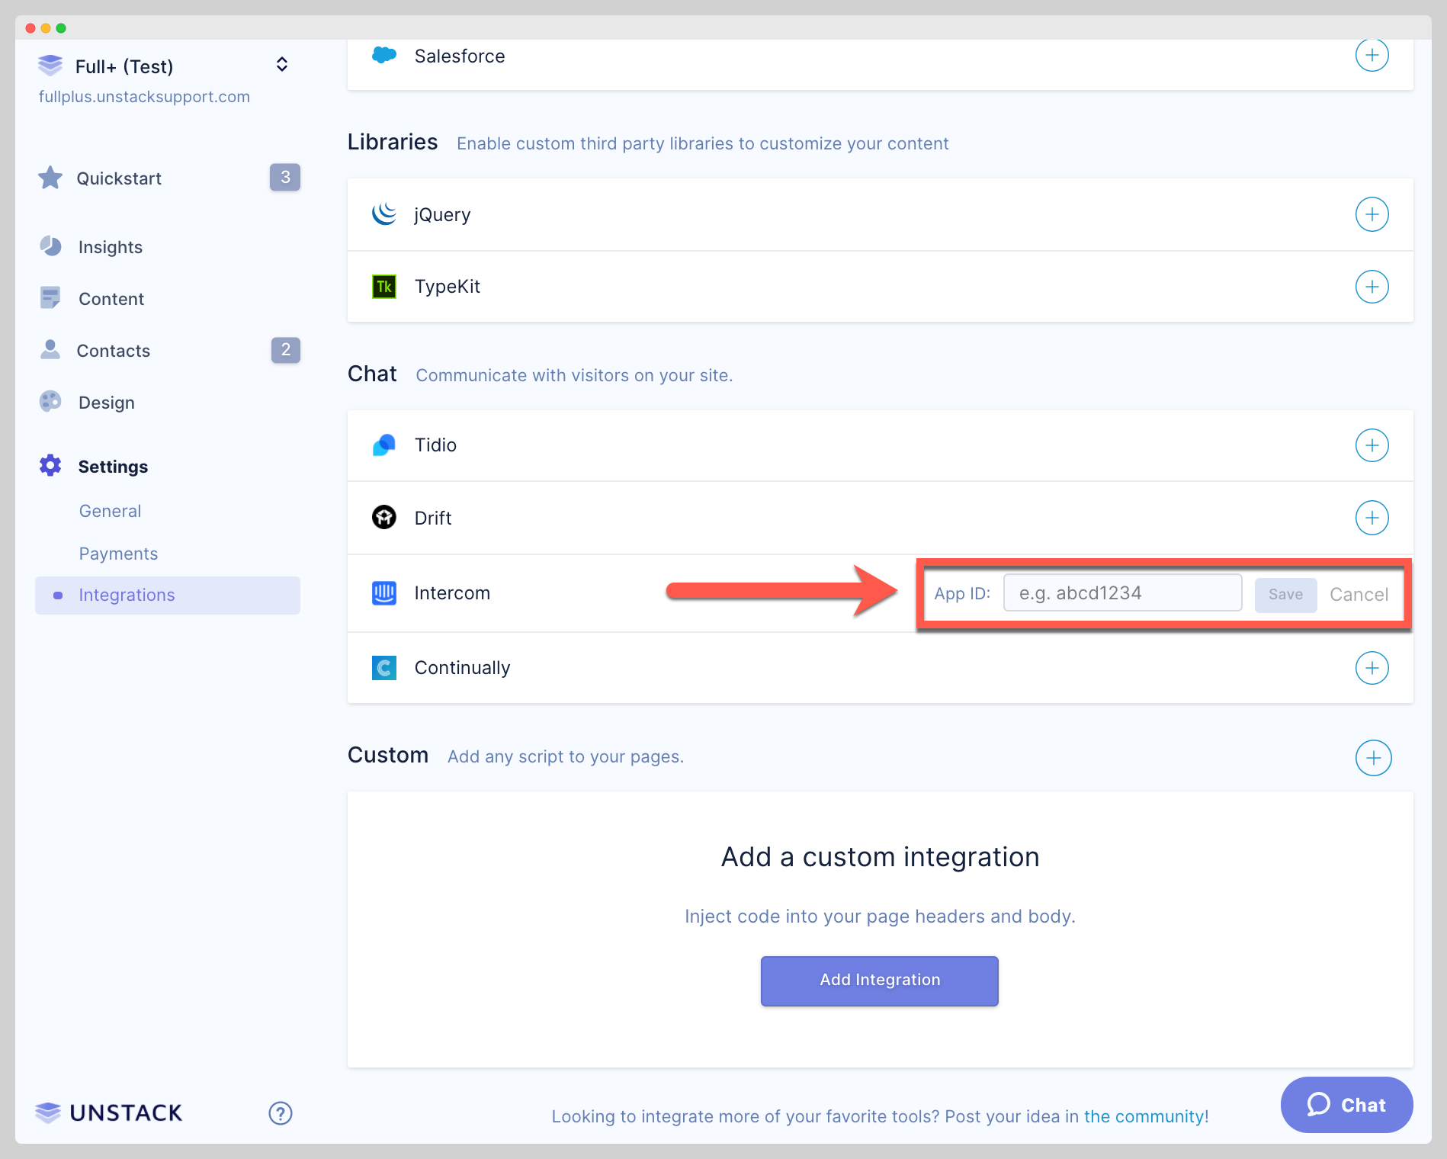Open the Chat widget bubble
This screenshot has width=1447, height=1159.
point(1346,1104)
